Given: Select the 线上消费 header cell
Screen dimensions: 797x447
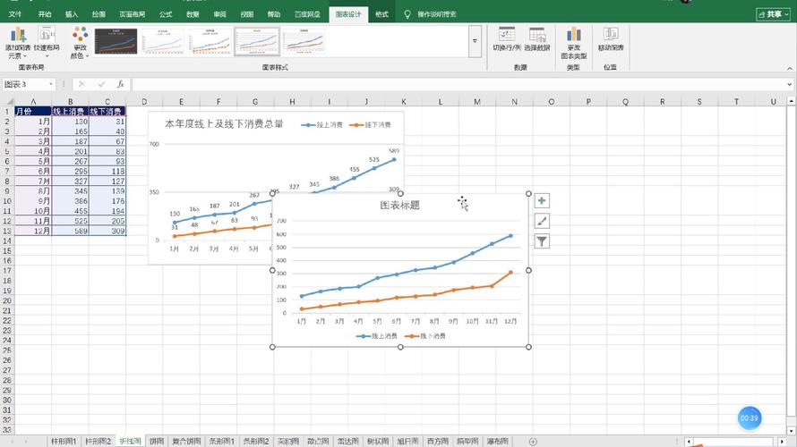Looking at the screenshot, I should [70, 111].
